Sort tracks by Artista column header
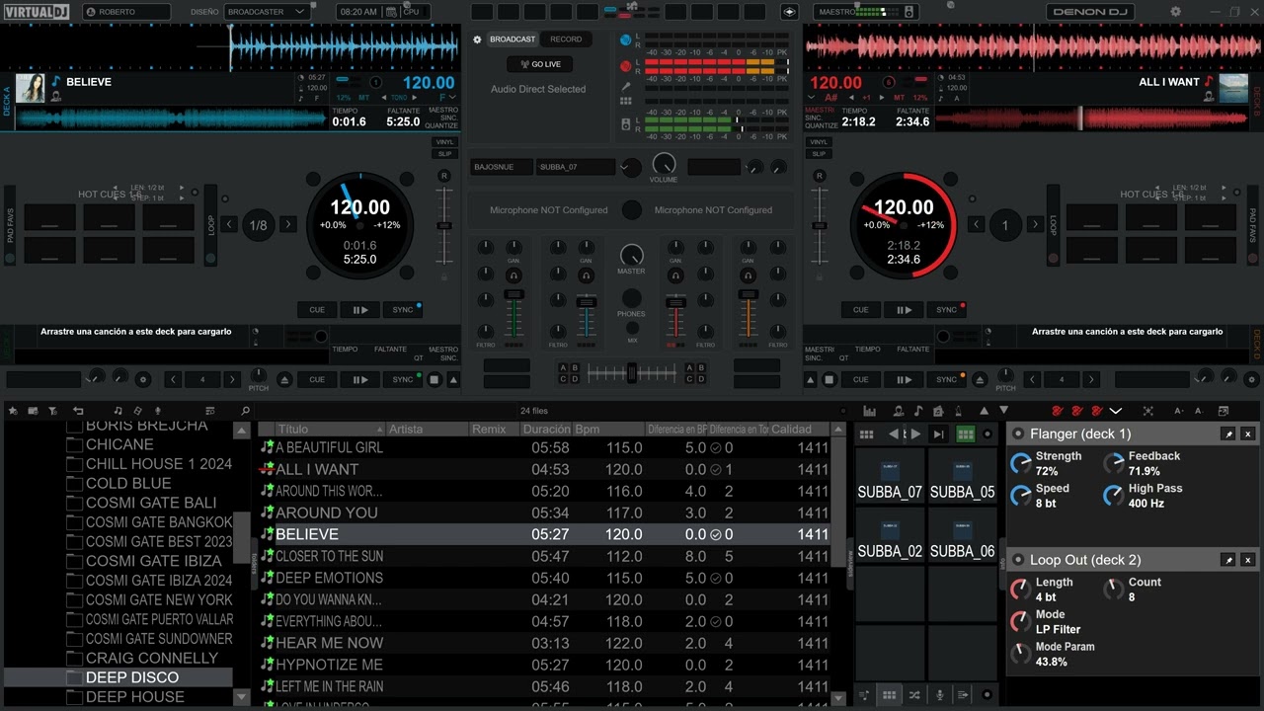The image size is (1264, 711). coord(428,429)
